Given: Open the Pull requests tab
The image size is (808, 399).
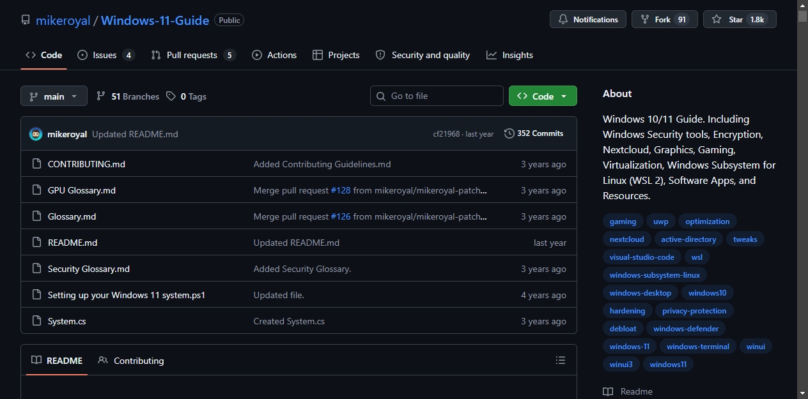Looking at the screenshot, I should coord(193,55).
